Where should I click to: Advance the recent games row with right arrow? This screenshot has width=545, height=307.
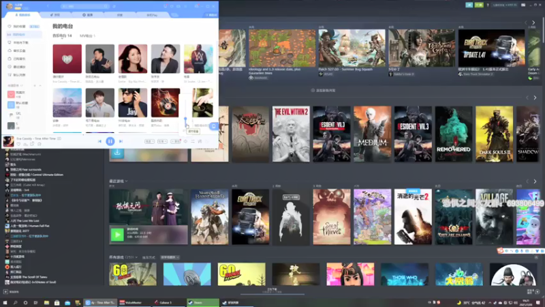(x=535, y=181)
